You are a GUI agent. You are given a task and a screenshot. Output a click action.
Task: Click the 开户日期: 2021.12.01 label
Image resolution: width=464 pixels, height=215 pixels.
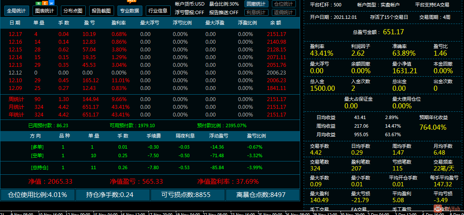pyautogui.click(x=334, y=17)
